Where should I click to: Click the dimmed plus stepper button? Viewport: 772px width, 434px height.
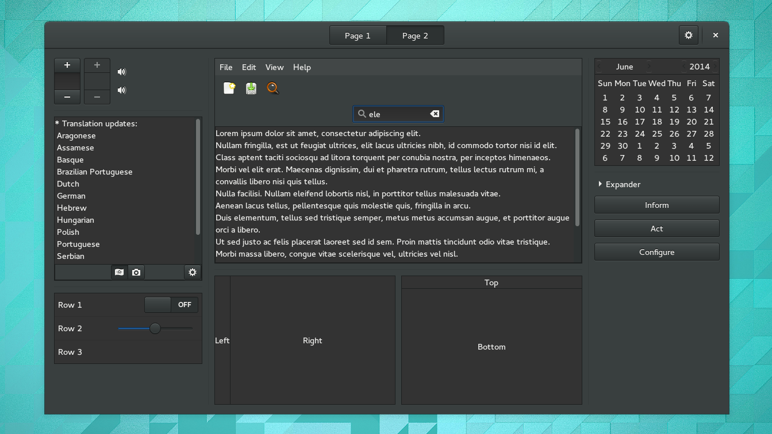click(97, 65)
